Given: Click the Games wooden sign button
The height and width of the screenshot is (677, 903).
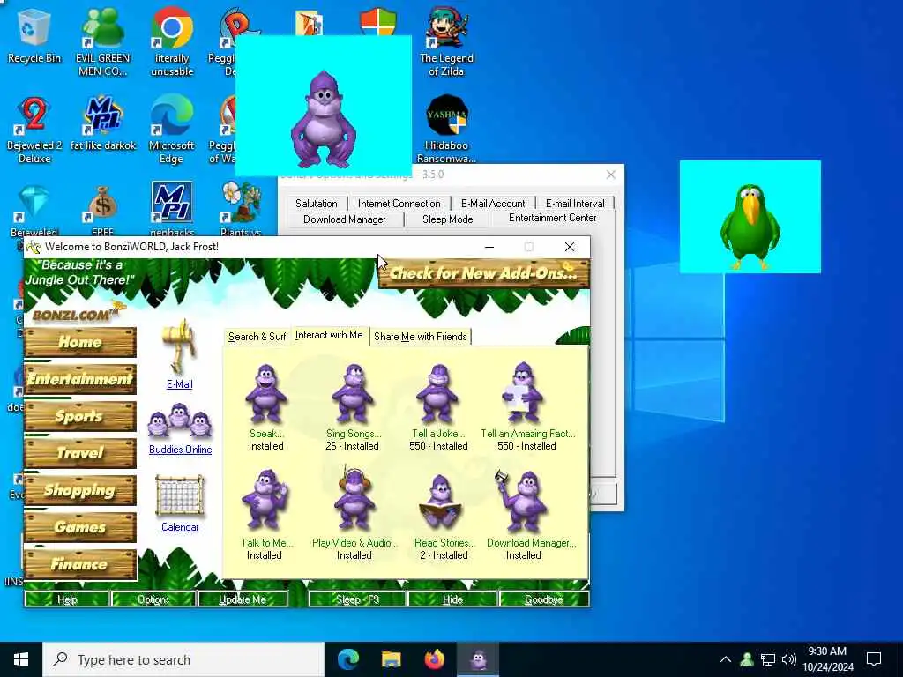Looking at the screenshot, I should (x=80, y=527).
